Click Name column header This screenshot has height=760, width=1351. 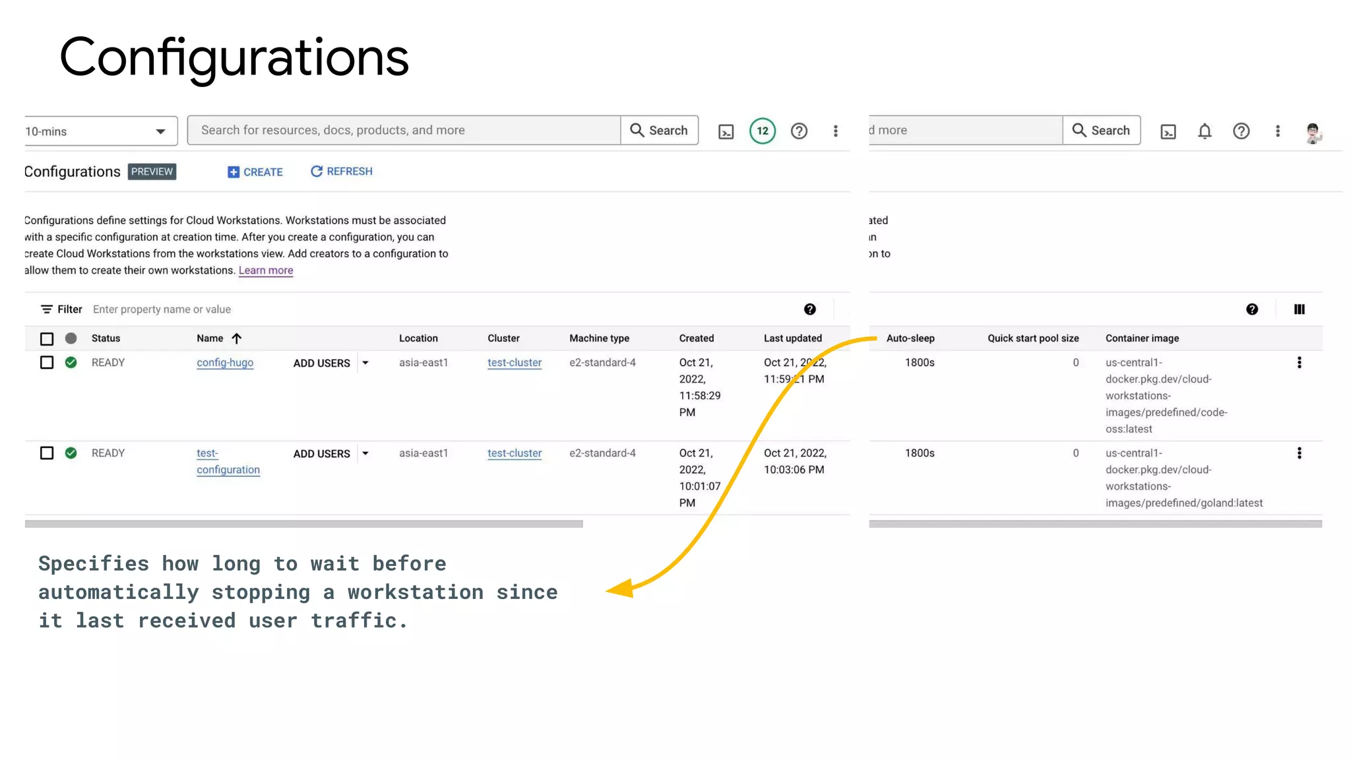210,338
